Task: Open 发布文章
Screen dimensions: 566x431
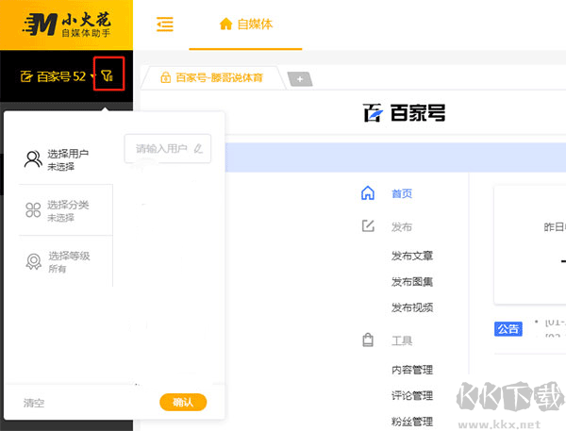Action: (412, 256)
